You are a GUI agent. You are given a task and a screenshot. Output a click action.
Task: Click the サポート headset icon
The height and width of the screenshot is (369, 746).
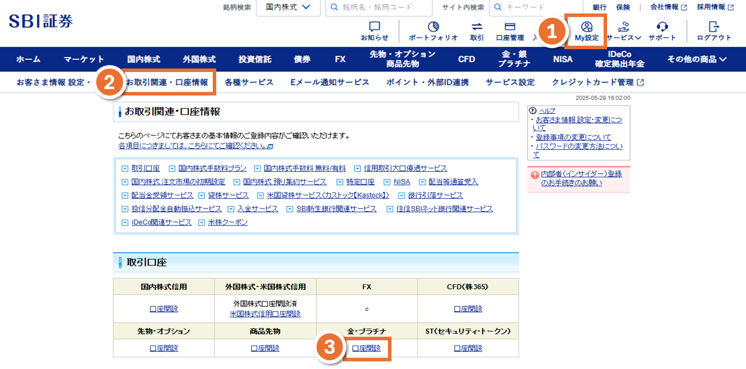pos(662,27)
